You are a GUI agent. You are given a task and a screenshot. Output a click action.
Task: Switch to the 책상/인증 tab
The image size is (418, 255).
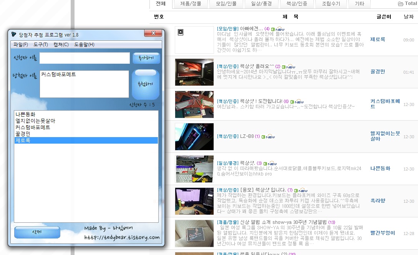297,4
